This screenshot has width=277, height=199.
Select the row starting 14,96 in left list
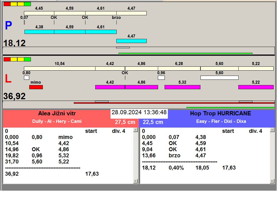(x=68, y=150)
